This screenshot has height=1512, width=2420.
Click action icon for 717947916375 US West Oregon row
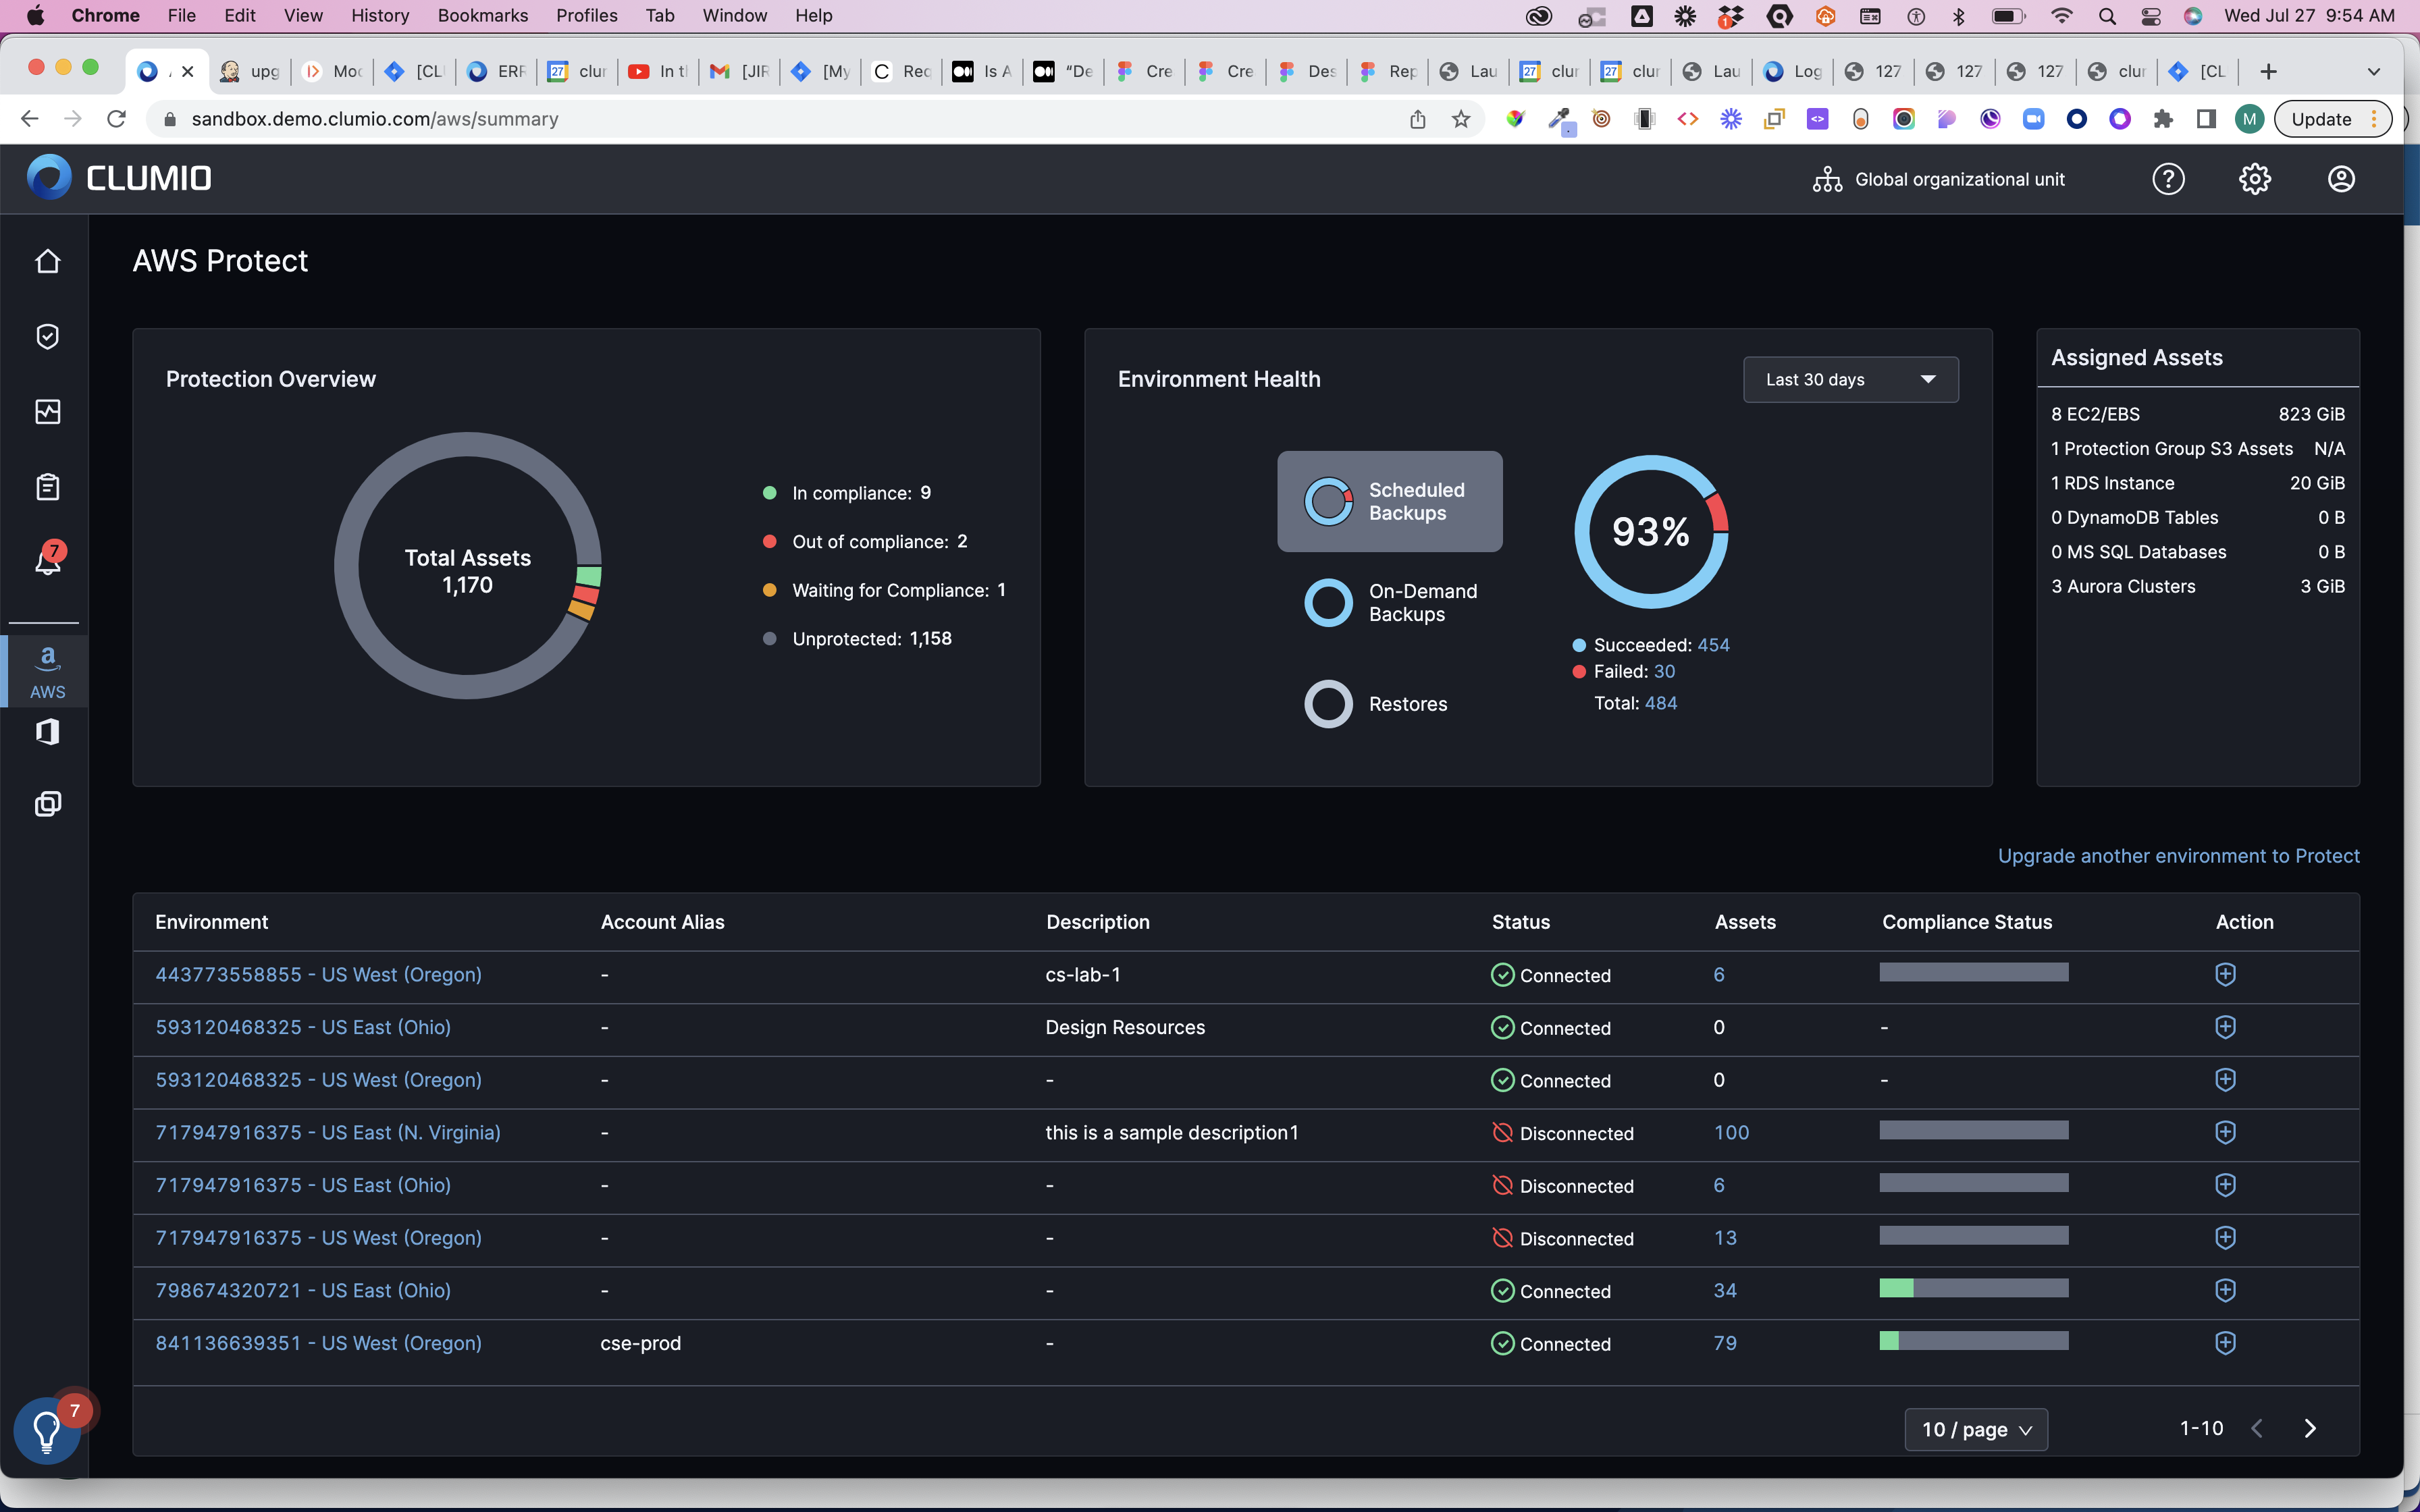tap(2225, 1238)
